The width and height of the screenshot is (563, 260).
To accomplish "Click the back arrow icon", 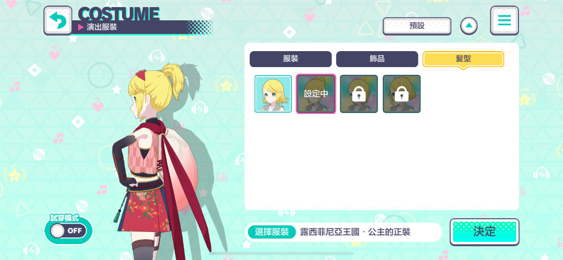I will point(58,20).
